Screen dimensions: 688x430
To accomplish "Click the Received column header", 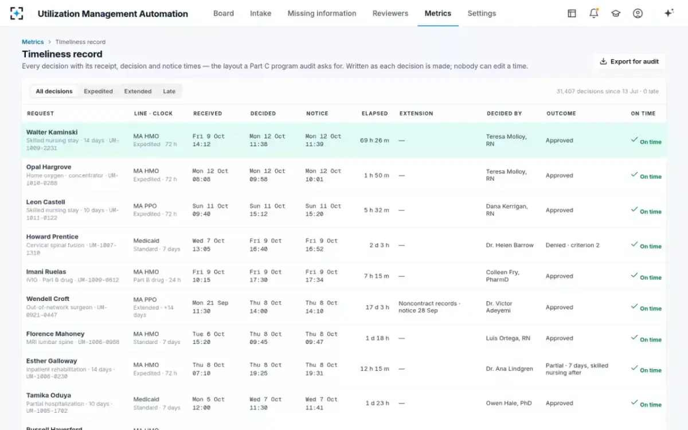I will point(208,114).
